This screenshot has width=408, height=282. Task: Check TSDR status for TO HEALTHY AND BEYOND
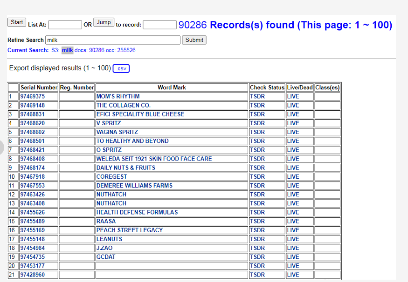tap(257, 141)
